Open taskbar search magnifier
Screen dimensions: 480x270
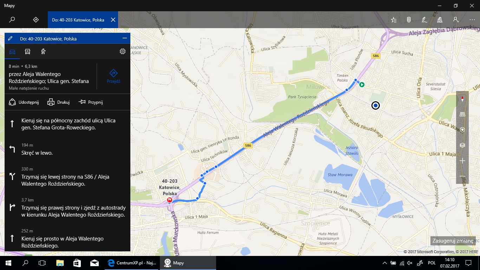[25, 263]
